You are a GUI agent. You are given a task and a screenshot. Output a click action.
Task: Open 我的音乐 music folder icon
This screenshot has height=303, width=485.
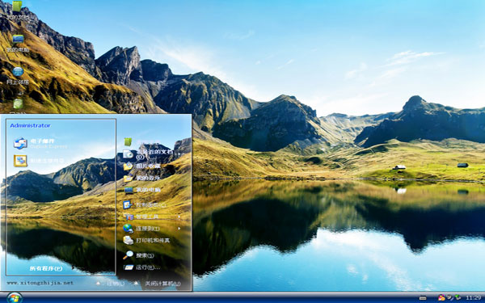coord(128,178)
